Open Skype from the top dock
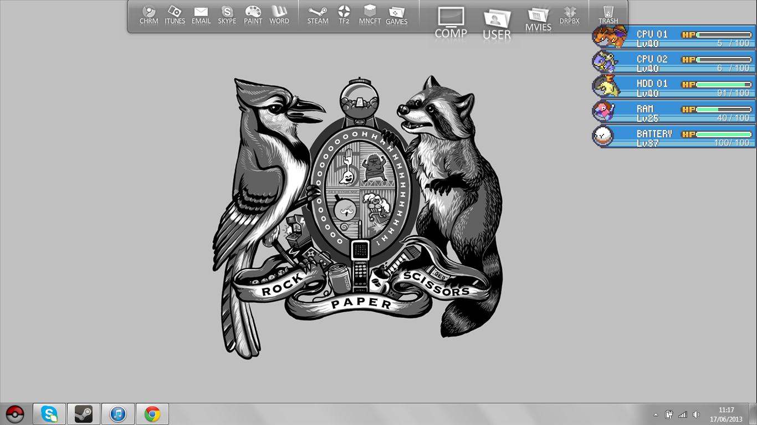 pyautogui.click(x=227, y=15)
